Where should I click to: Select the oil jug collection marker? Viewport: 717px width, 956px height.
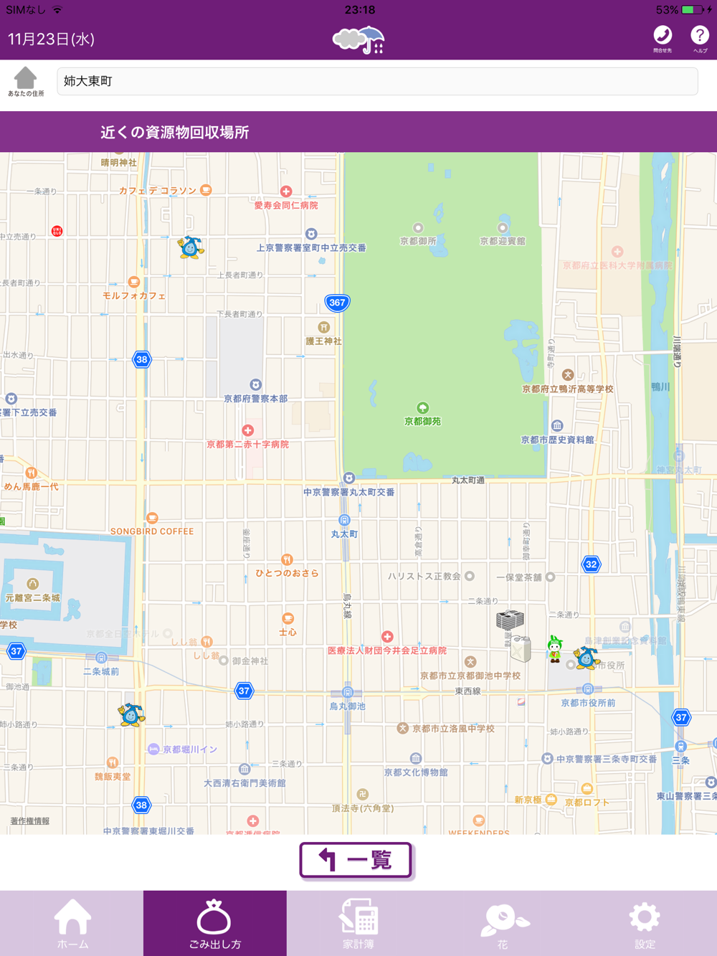pyautogui.click(x=520, y=648)
